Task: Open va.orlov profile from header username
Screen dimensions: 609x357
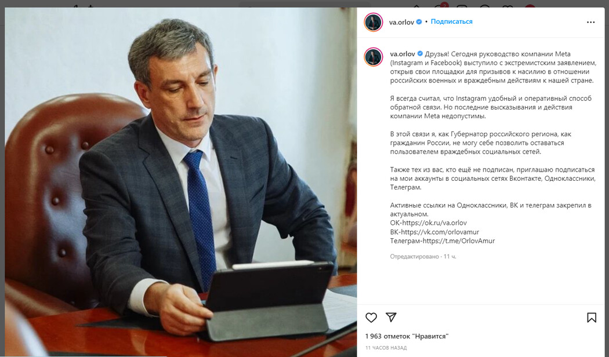Action: (x=401, y=22)
